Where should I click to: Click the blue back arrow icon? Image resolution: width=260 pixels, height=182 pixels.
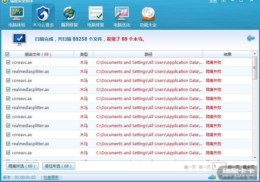tap(251, 38)
